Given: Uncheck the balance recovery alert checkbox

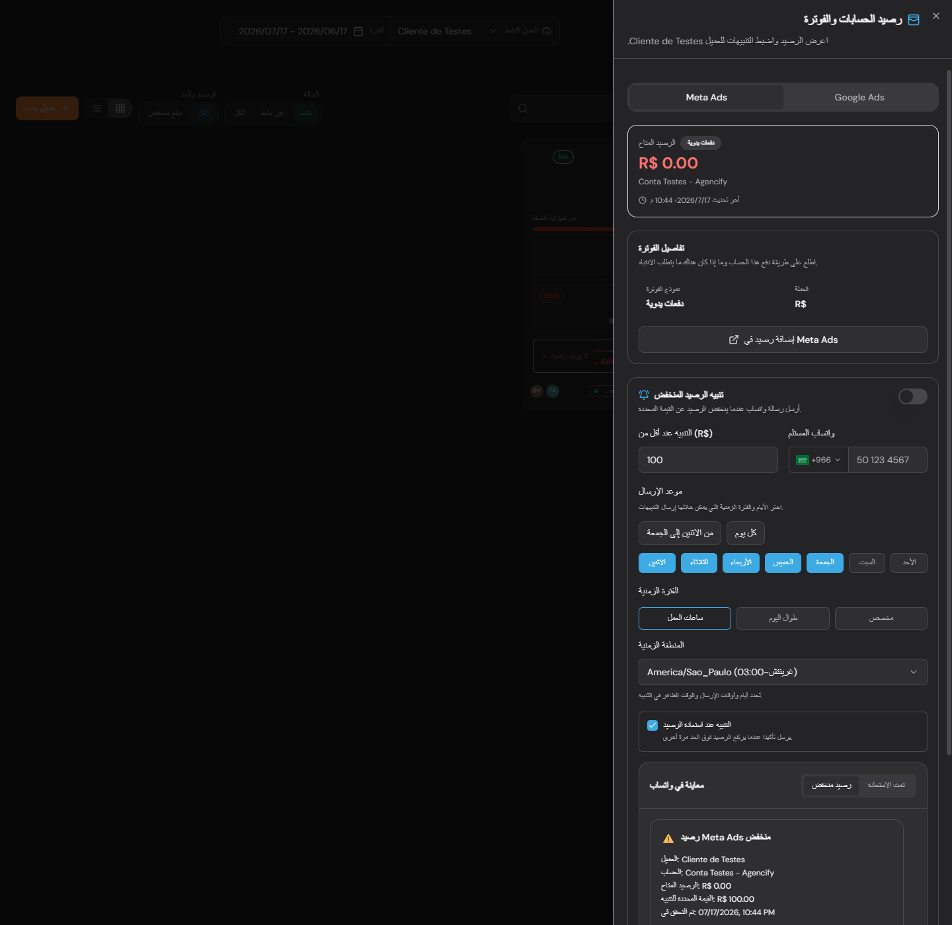Looking at the screenshot, I should 653,725.
